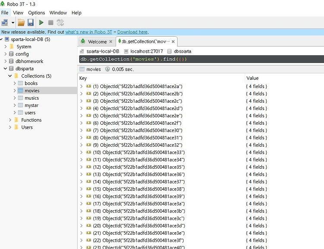Click inside the query editor field

click(x=201, y=59)
